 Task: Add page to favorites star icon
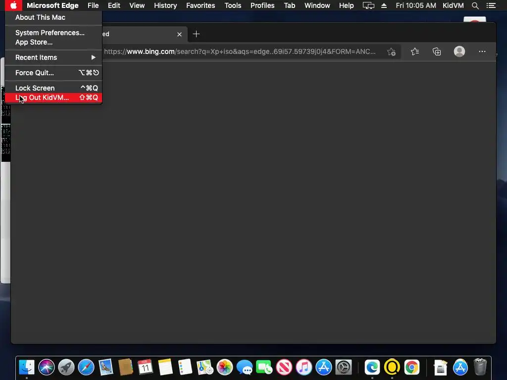click(391, 51)
